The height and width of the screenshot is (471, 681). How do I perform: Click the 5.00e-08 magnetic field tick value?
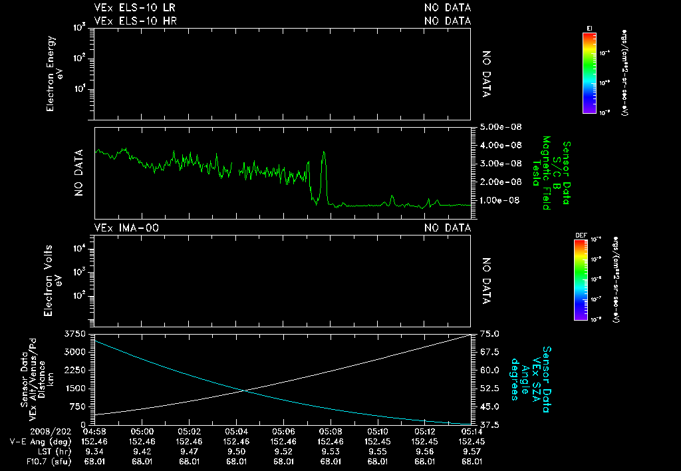pyautogui.click(x=501, y=127)
